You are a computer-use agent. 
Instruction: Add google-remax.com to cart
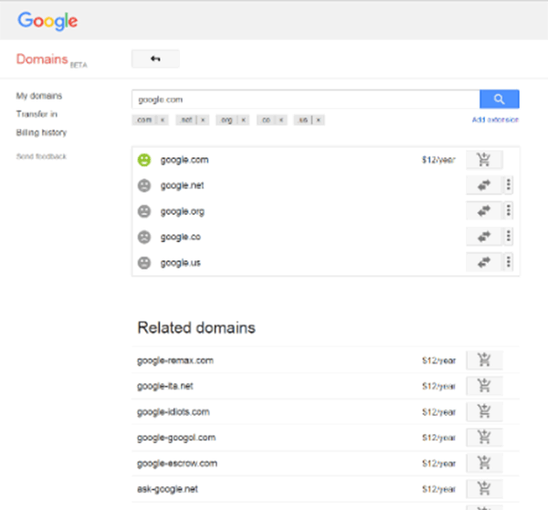[484, 360]
